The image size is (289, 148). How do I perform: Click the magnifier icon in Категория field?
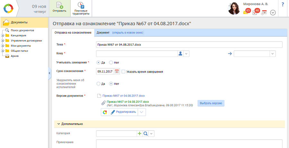pyautogui.click(x=145, y=133)
